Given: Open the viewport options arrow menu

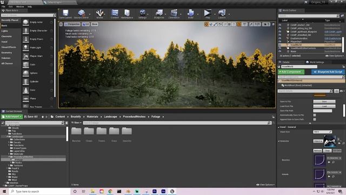Looking at the screenshot, I should 61,24.
